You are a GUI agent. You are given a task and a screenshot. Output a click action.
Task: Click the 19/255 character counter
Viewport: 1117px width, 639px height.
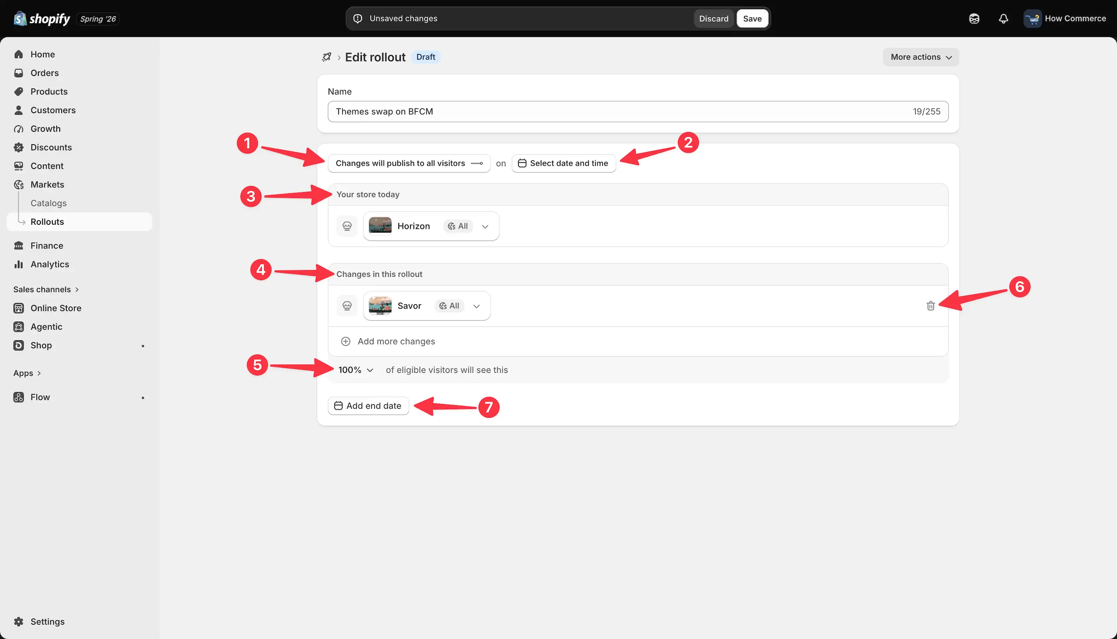(x=926, y=112)
